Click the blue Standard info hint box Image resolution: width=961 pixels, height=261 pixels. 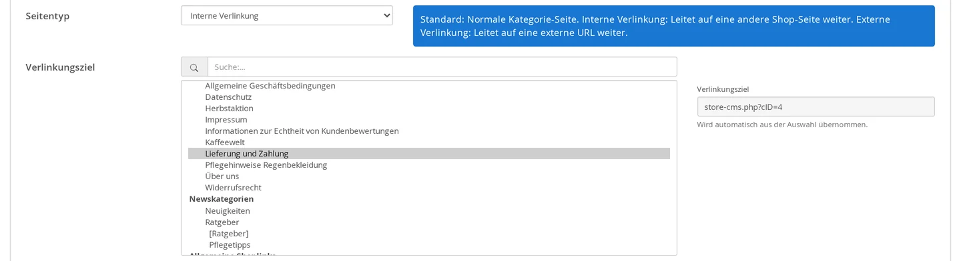click(673, 26)
